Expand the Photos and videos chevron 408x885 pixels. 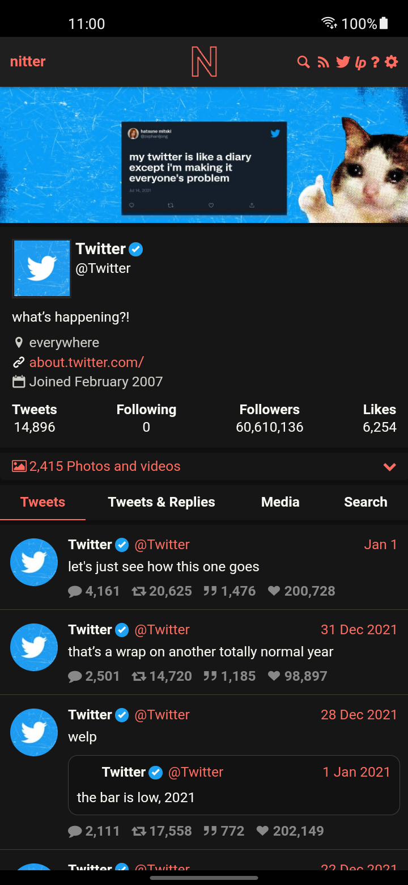point(389,467)
